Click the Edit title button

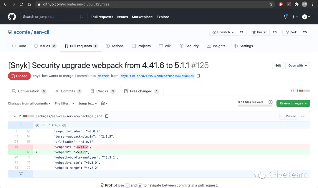click(278, 65)
